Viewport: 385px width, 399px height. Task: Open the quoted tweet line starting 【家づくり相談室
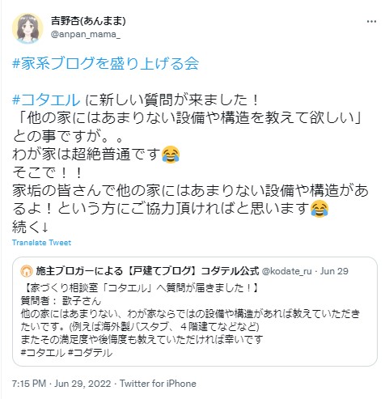140,288
